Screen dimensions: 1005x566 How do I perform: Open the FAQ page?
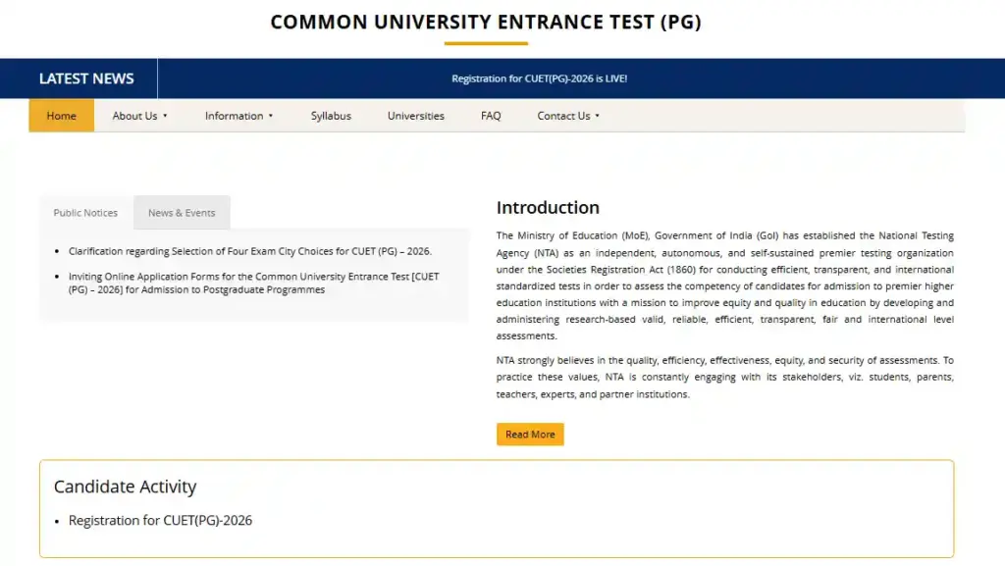click(x=490, y=115)
